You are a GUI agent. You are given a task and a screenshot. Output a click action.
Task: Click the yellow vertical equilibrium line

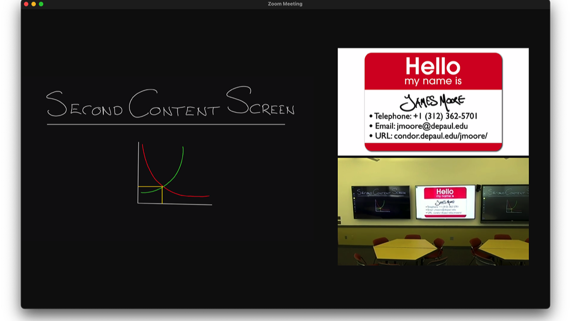click(162, 195)
